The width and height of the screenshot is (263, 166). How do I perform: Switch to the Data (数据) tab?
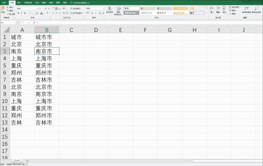coord(44,3)
